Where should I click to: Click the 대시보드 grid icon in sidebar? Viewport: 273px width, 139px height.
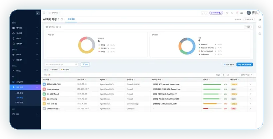coord(13,28)
